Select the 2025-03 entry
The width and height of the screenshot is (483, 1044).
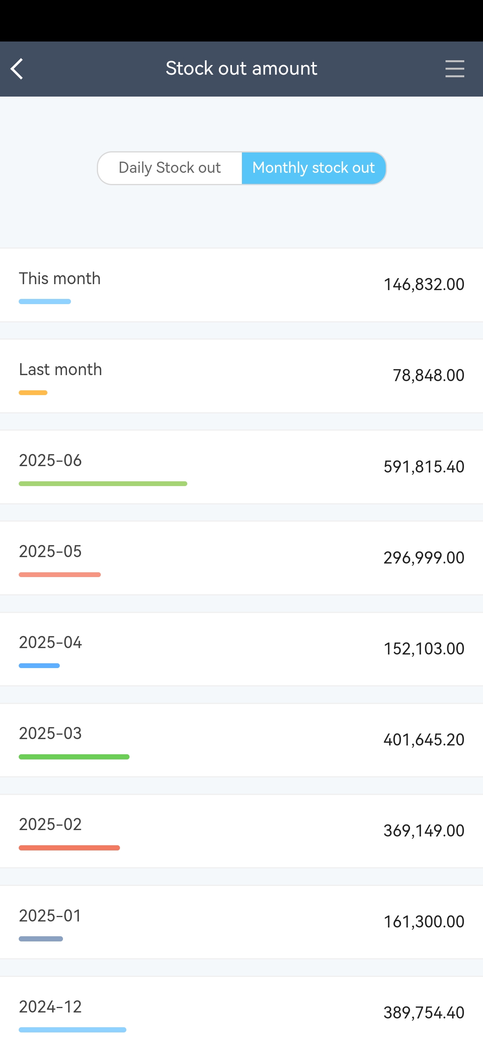(x=241, y=740)
